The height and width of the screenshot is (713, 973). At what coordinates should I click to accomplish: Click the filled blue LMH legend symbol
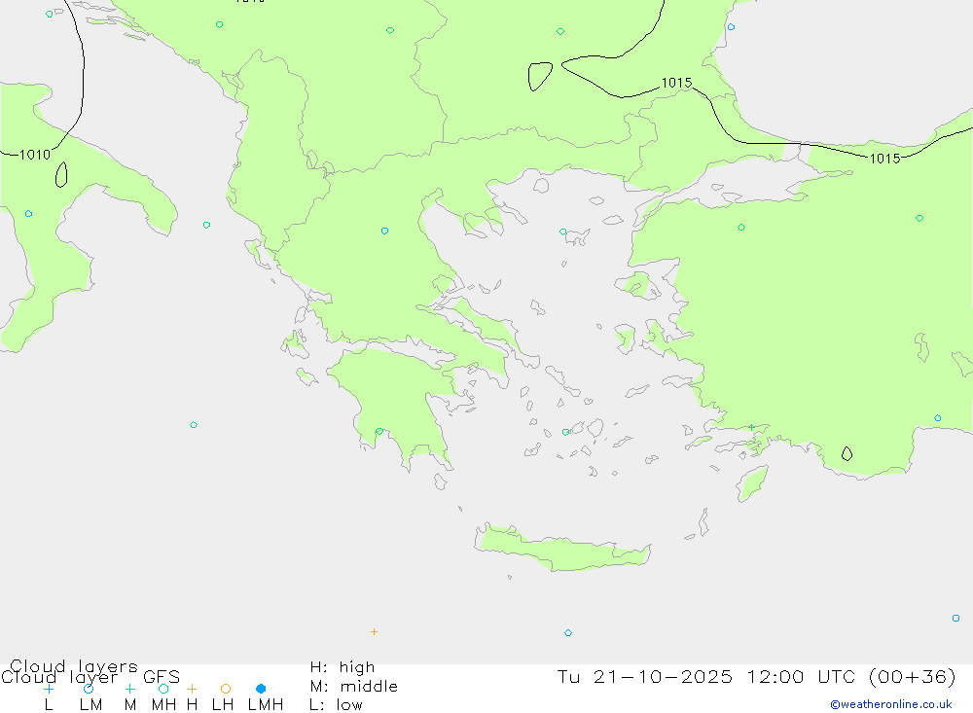(261, 689)
